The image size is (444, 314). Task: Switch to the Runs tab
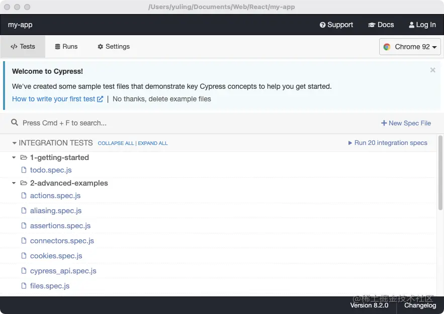[x=66, y=47]
